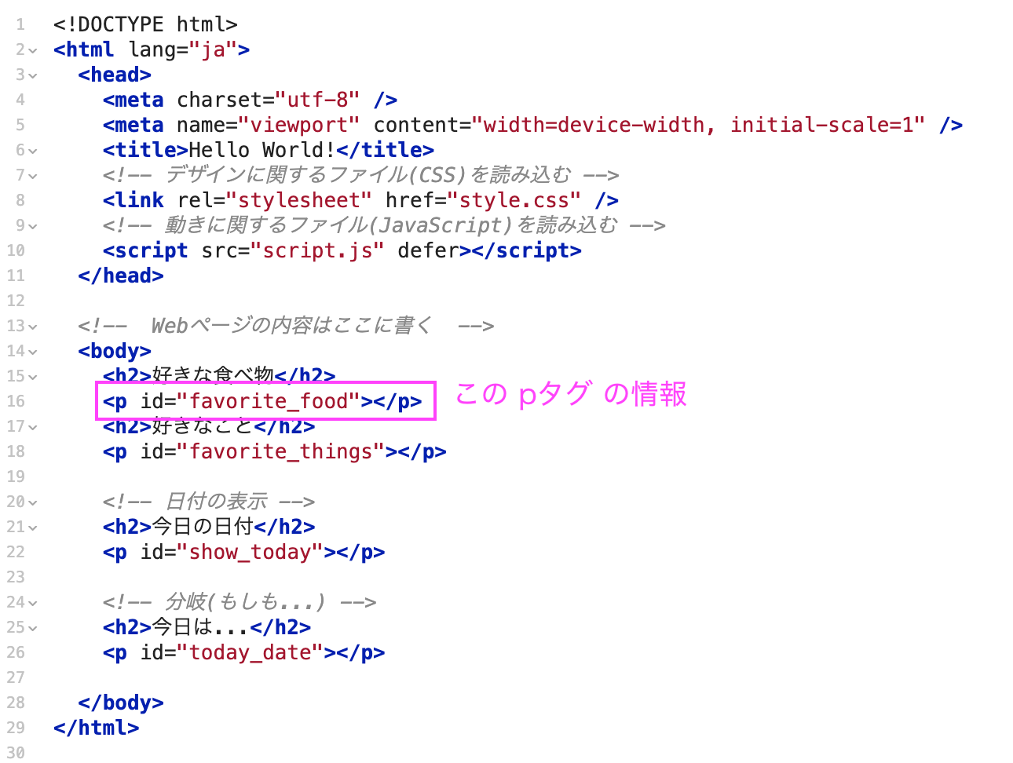
Task: Fold the 日付の表示 comment on line 20
Action: (33, 502)
